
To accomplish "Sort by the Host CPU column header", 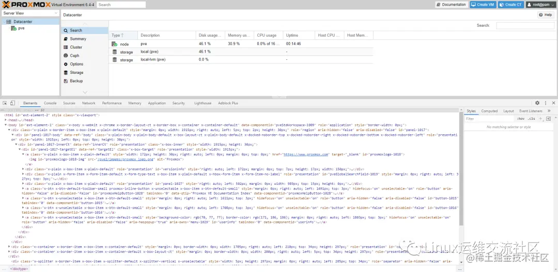I will pyautogui.click(x=330, y=35).
